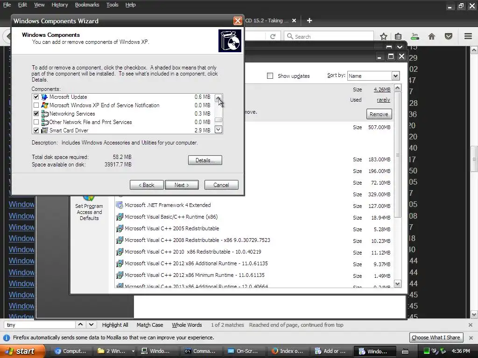478x358 pixels.
Task: Click the Pocket icon in Firefox toolbar
Action: (x=449, y=36)
